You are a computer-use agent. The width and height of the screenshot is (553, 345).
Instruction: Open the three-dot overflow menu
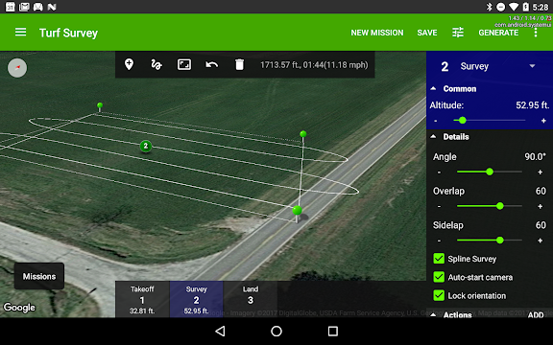coord(536,33)
